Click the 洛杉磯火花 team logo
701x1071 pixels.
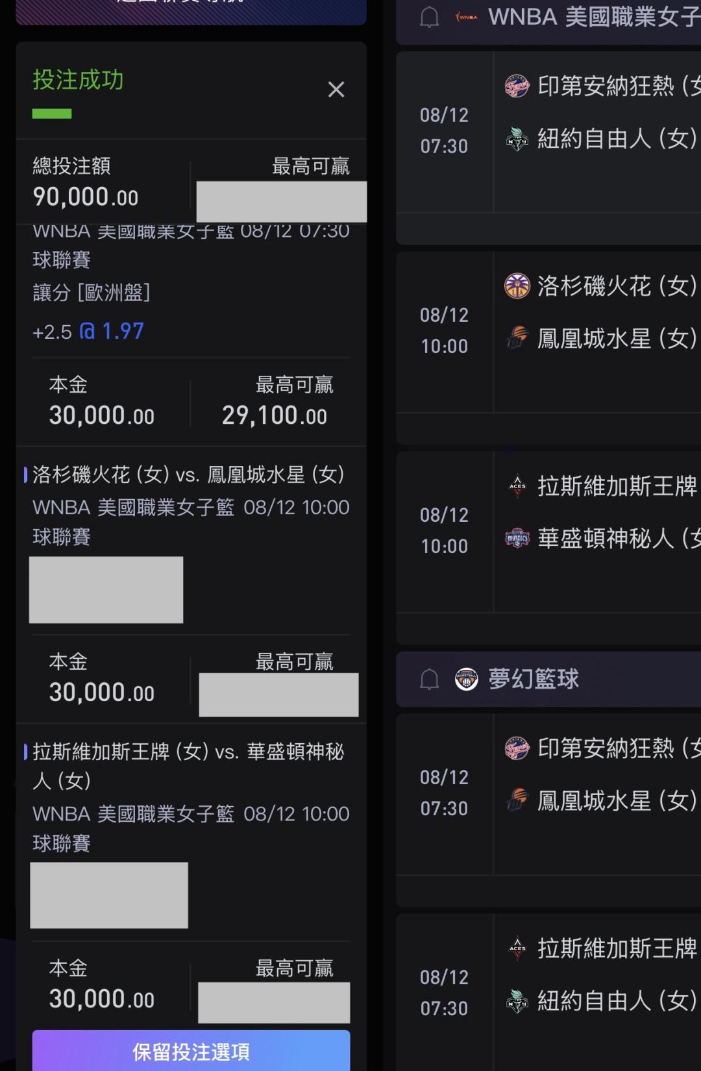(x=517, y=286)
